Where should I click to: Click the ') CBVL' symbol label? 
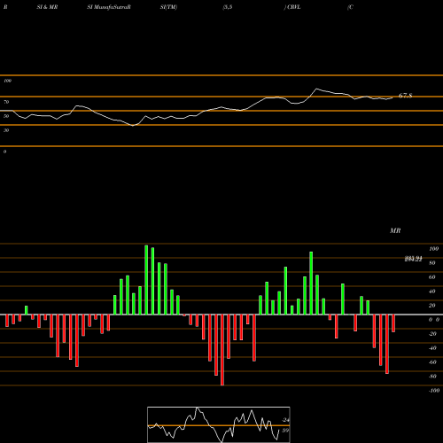coord(292,7)
